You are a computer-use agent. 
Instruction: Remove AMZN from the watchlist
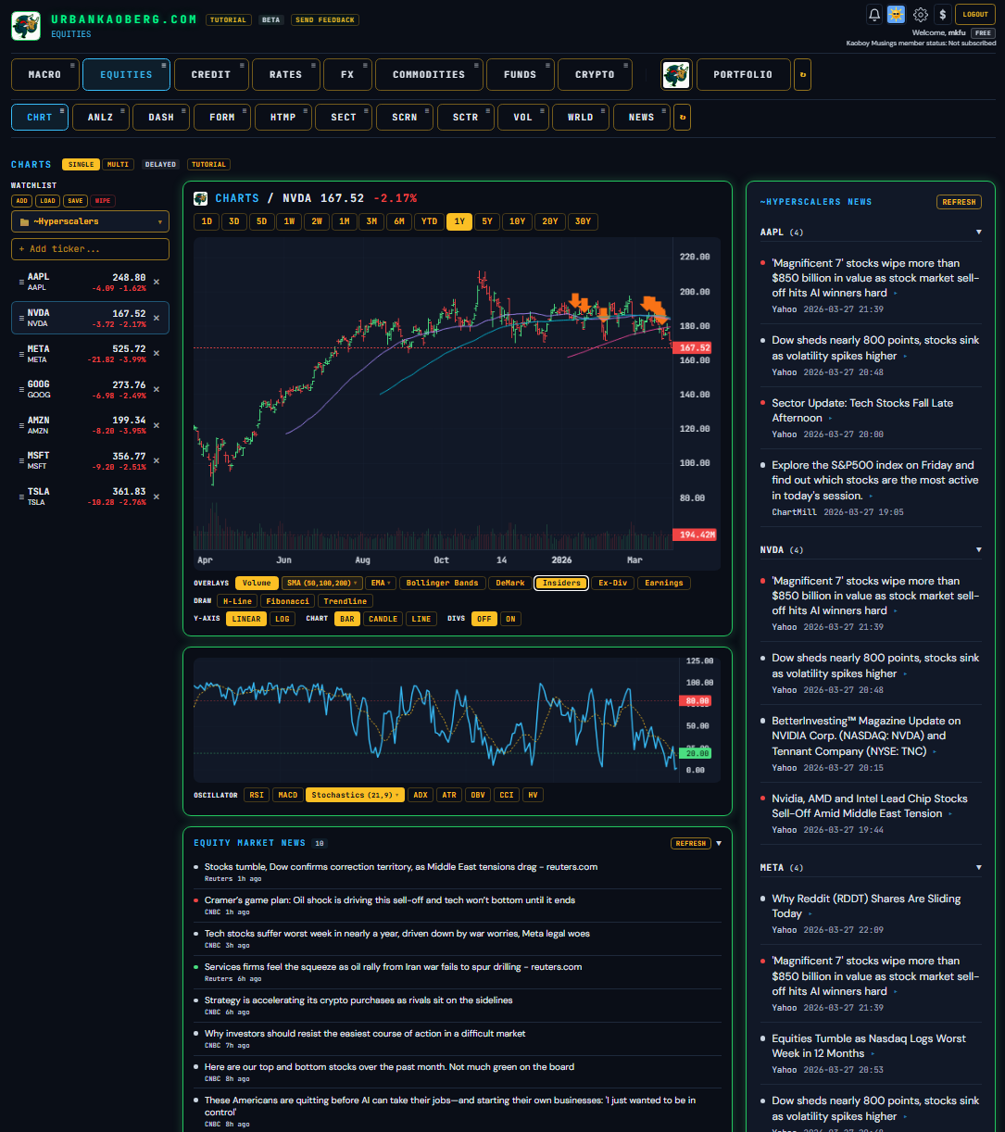157,424
